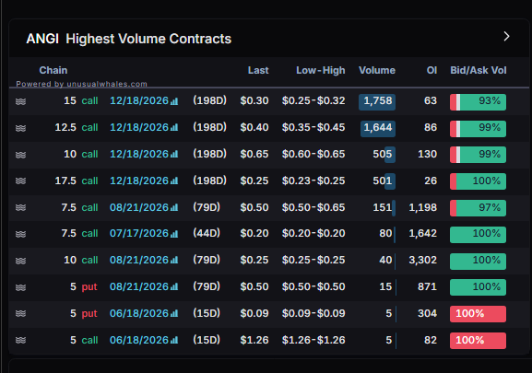Open the 12/18/2026 date link on the 12.5 call row
The height and width of the screenshot is (373, 532).
click(139, 127)
